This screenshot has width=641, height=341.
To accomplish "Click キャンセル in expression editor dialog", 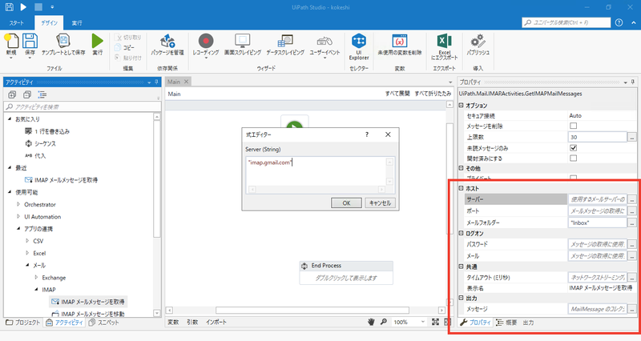I will [380, 203].
